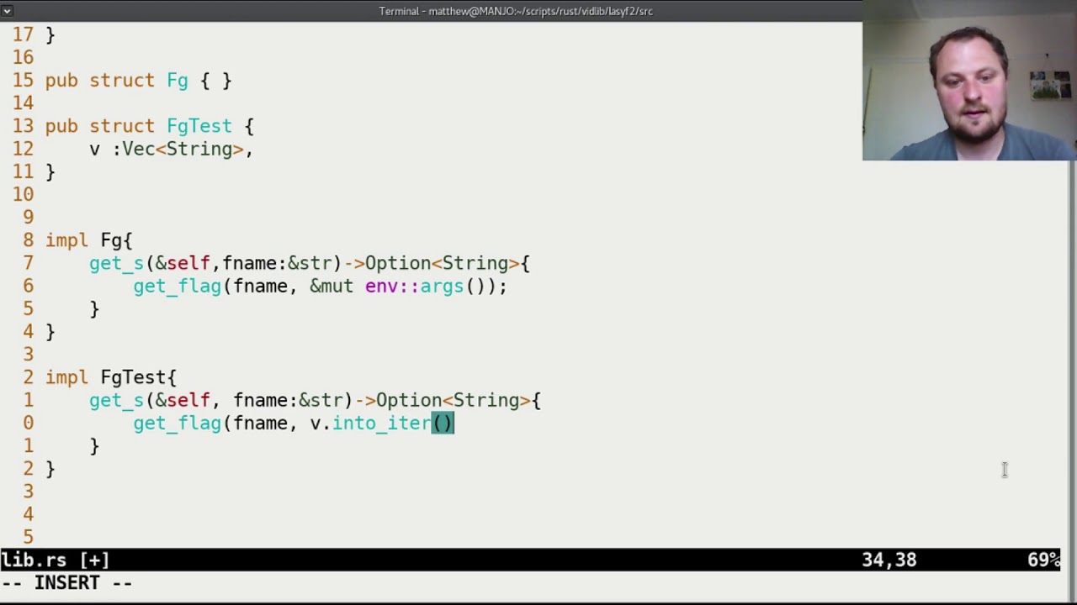This screenshot has height=605, width=1077.
Task: Click the 'v :Vec<String>,' field line
Action: (x=171, y=149)
